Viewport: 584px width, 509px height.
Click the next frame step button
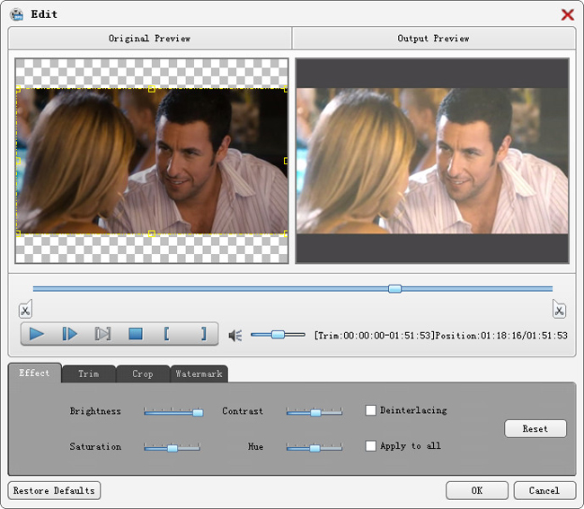70,334
